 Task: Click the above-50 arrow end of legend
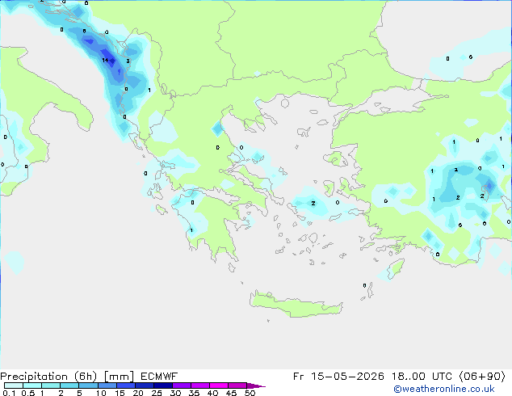coord(256,385)
